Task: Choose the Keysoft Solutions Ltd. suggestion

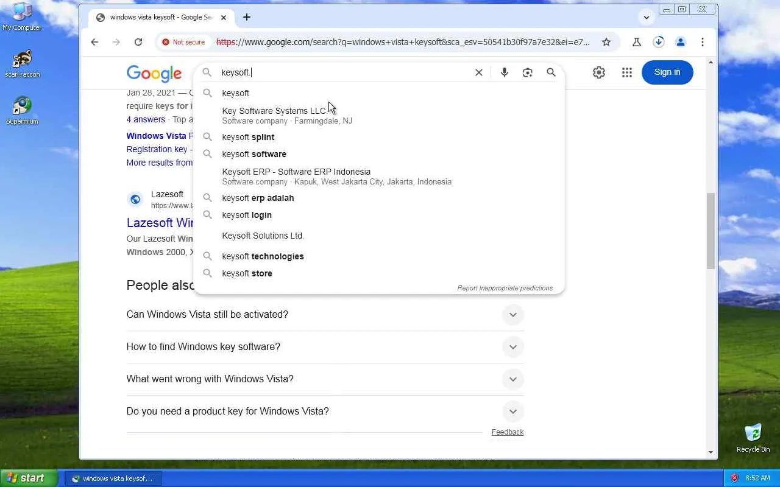Action: (379, 236)
